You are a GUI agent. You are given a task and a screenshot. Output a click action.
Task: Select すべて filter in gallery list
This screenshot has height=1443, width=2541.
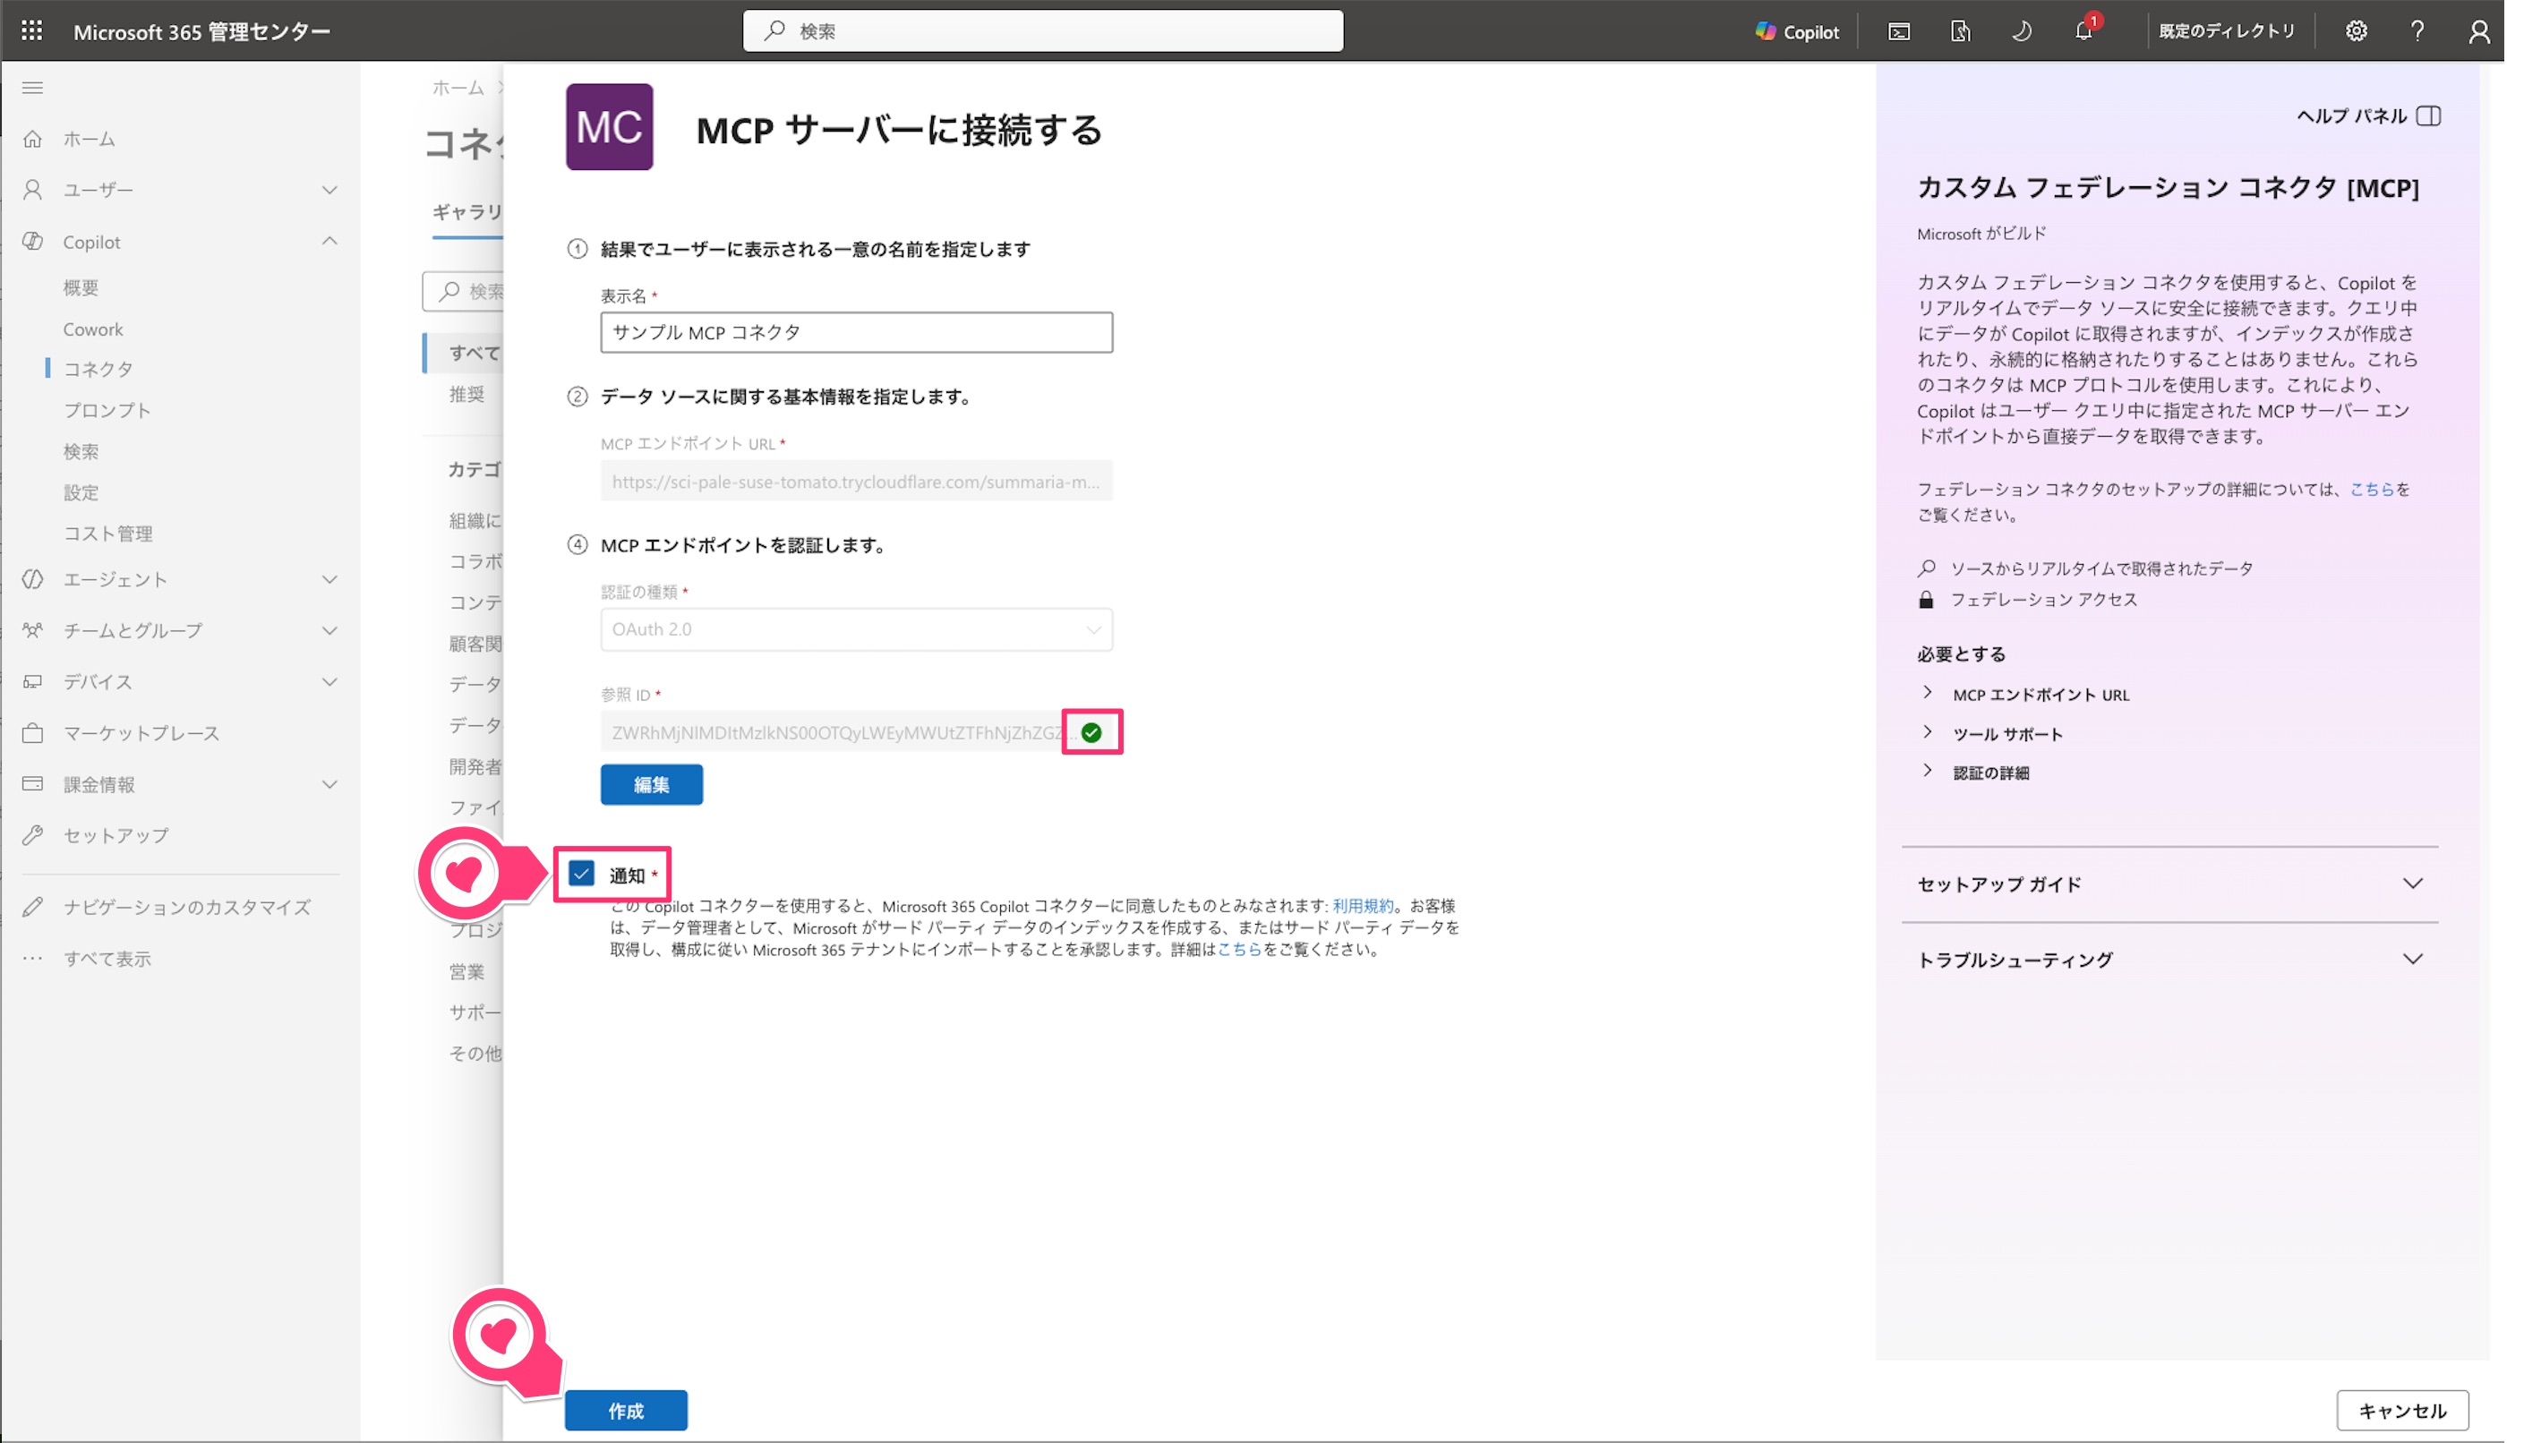475,353
